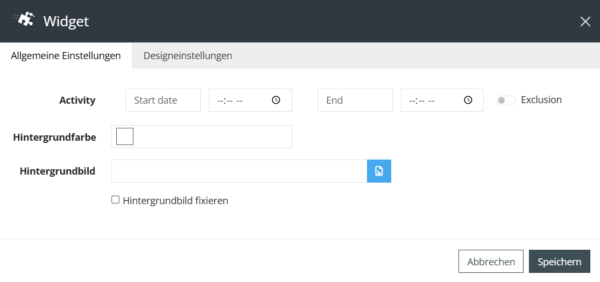Click the Abbrechen button
The image size is (600, 282).
(491, 262)
